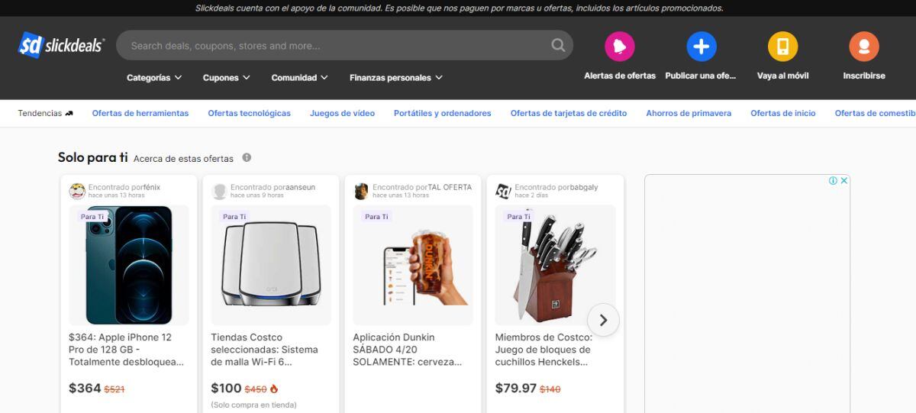Click Encontrado por babgaly text
This screenshot has width=916, height=413.
point(556,187)
